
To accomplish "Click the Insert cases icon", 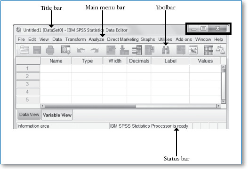I will click(181, 50).
